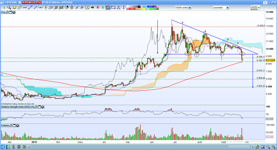Select the blue cross-line tool

(x=77, y=8)
